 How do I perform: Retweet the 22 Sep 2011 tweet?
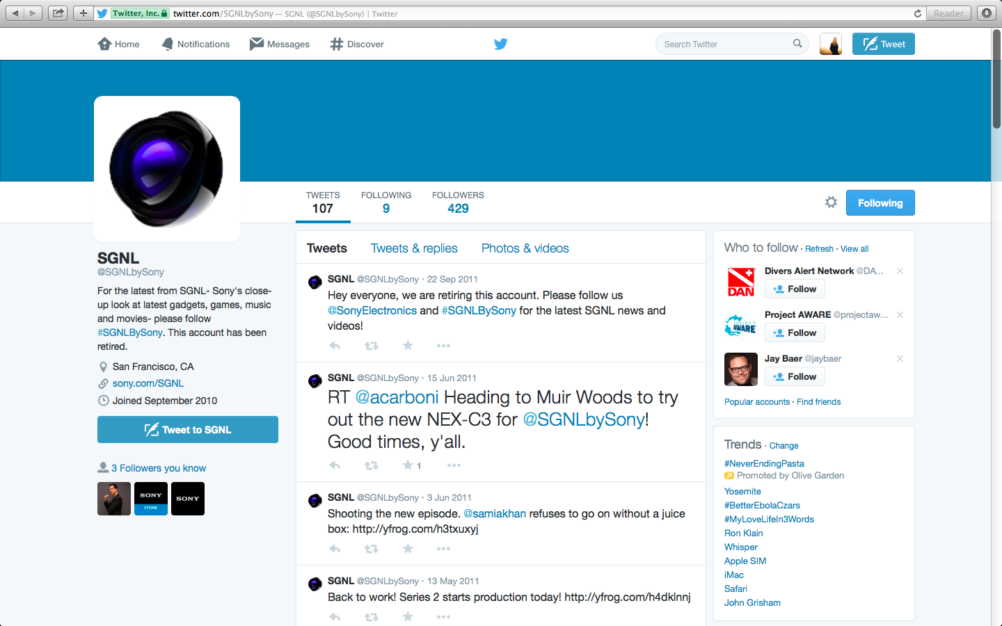click(x=372, y=346)
